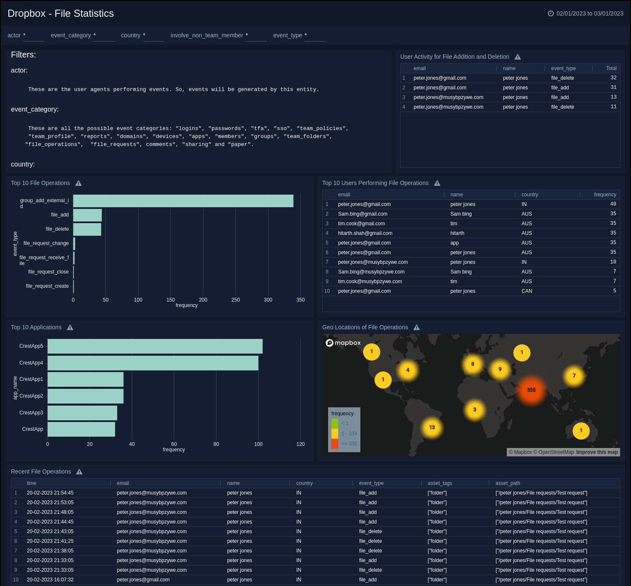
Task: Click the © Mapbox attribution link
Action: [x=520, y=452]
